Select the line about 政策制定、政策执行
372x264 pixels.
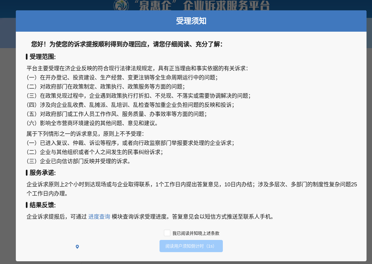click(x=106, y=86)
